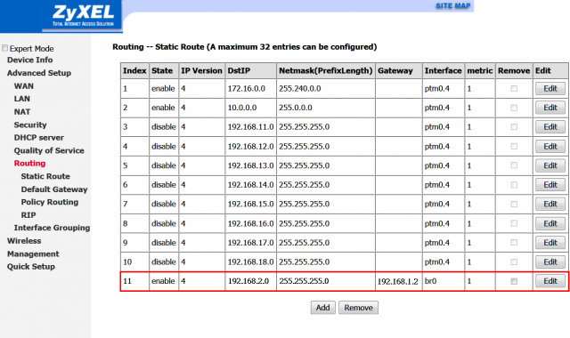Image resolution: width=570 pixels, height=338 pixels.
Task: Click the Add button
Action: tap(322, 308)
